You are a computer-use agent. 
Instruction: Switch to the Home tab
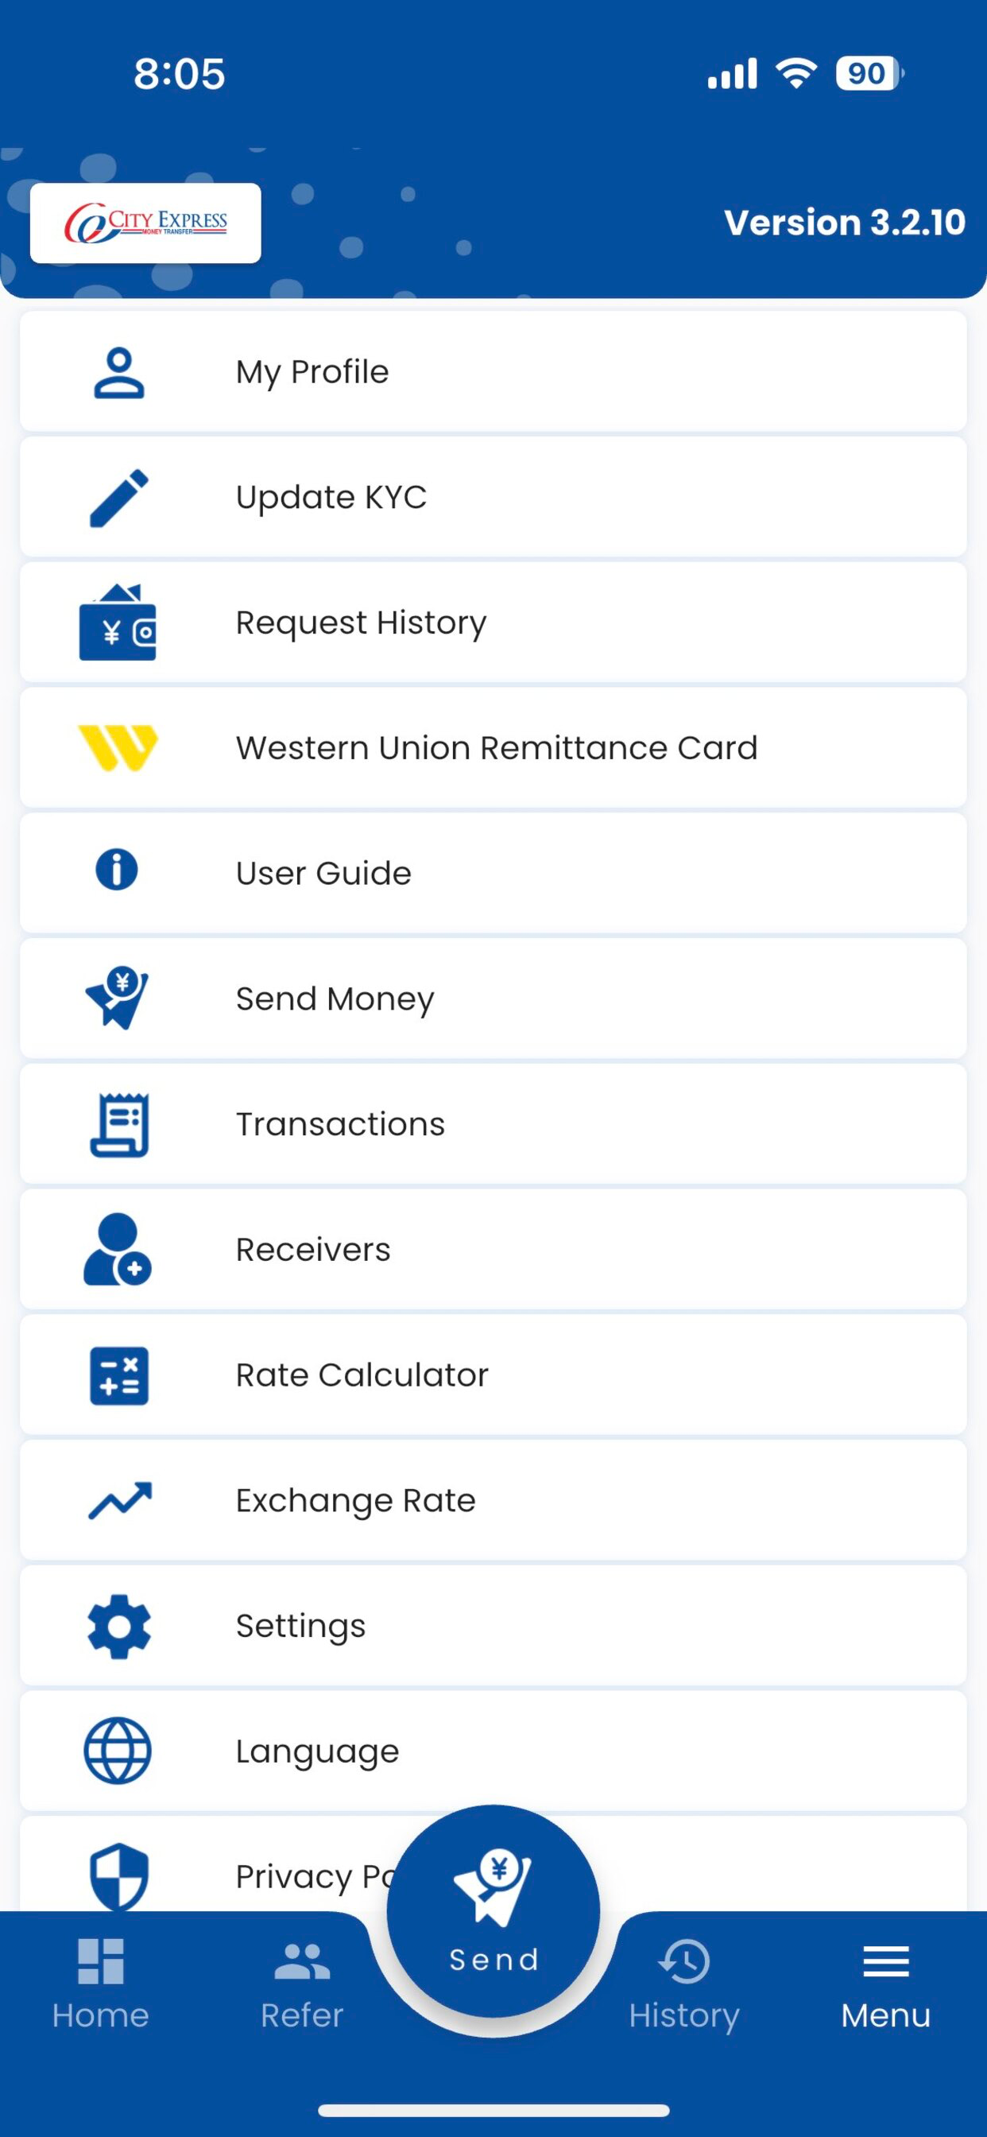[100, 1984]
